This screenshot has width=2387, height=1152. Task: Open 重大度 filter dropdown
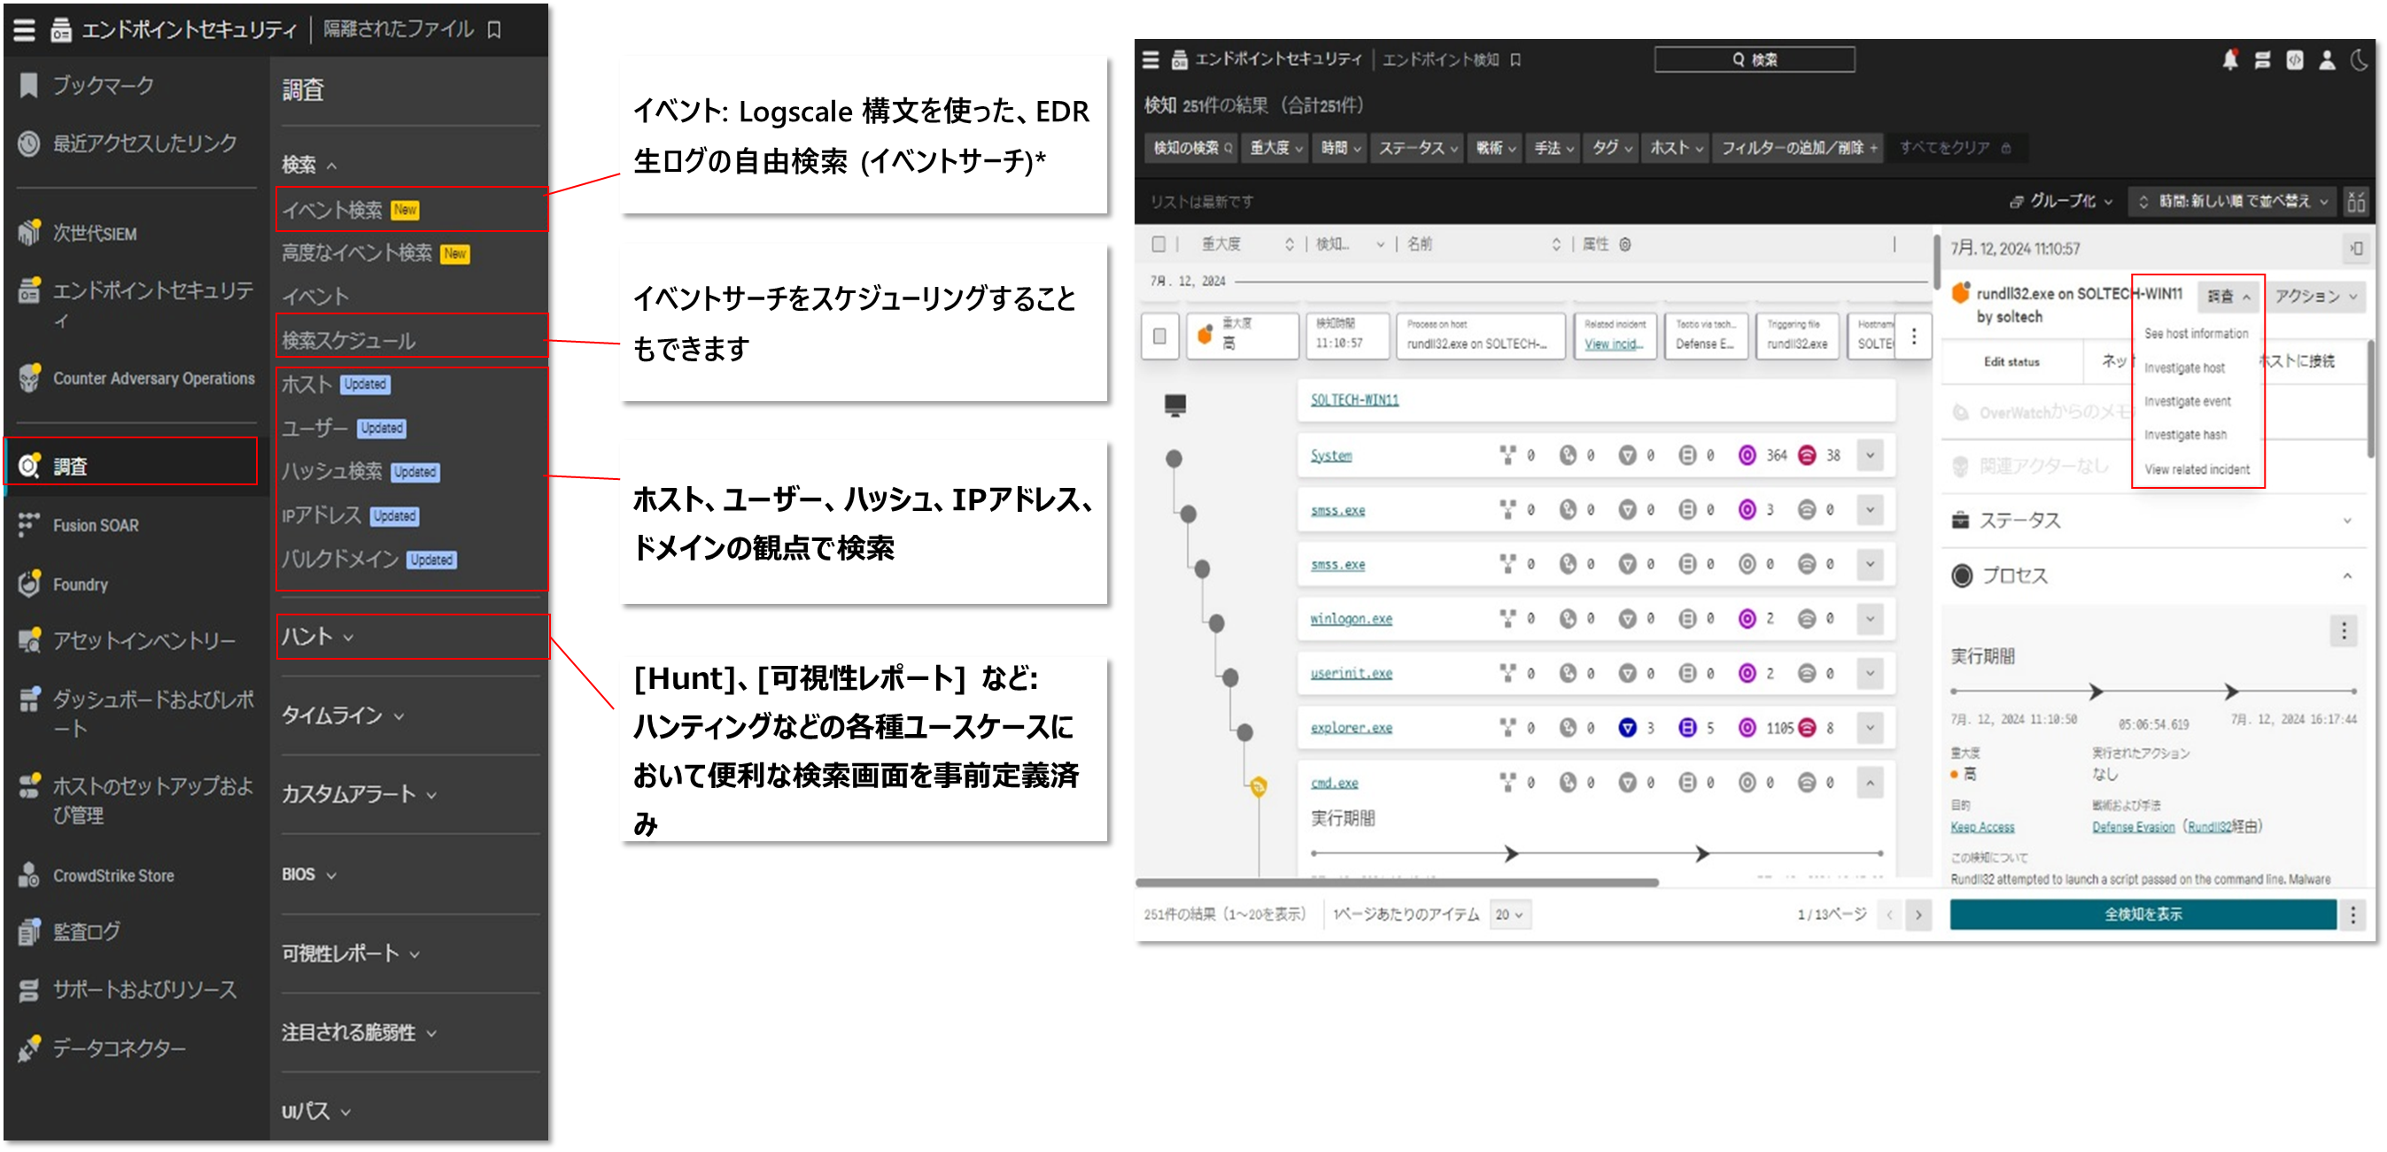(x=1276, y=148)
